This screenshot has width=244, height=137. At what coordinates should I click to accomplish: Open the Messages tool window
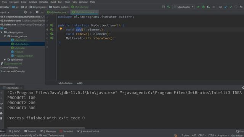click(48, 131)
